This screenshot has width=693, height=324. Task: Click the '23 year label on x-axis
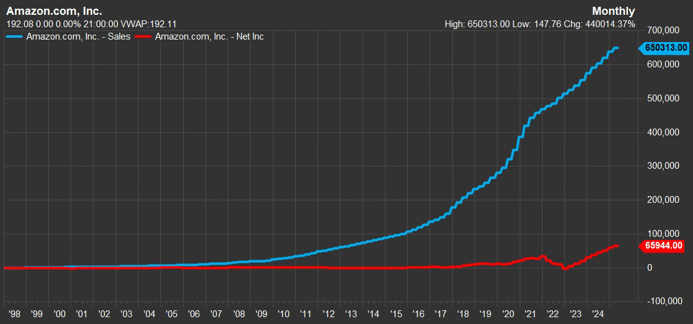575,315
